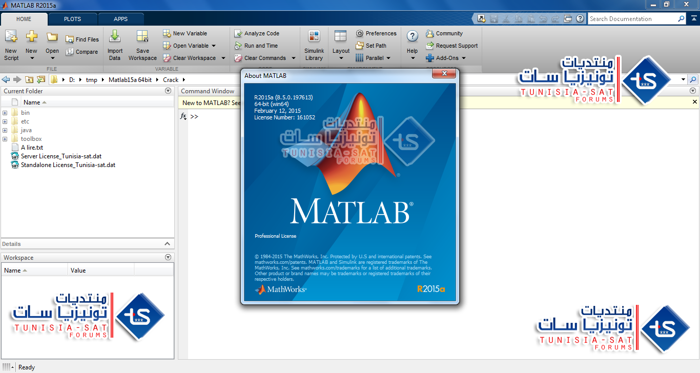Select Standalone License_Tunisia-sat.dat file
The image size is (700, 373).
pyautogui.click(x=68, y=165)
